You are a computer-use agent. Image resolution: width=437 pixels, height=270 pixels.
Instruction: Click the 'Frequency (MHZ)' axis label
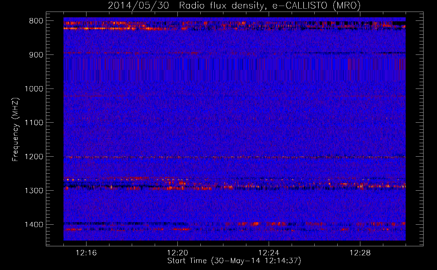[15, 130]
